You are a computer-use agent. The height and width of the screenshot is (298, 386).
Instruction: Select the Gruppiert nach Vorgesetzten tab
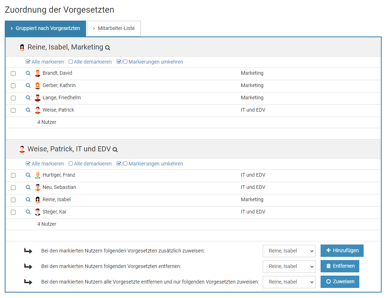[45, 29]
